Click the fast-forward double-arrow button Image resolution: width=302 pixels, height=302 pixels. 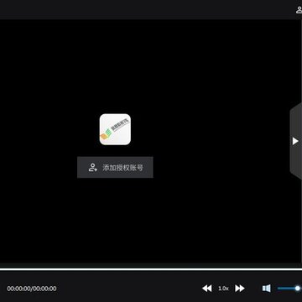pyautogui.click(x=240, y=289)
